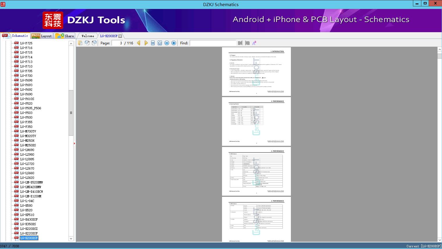Screen dimensions: 442x249
Task: Click the document view scroll-down arrow
Action: [x=440, y=240]
